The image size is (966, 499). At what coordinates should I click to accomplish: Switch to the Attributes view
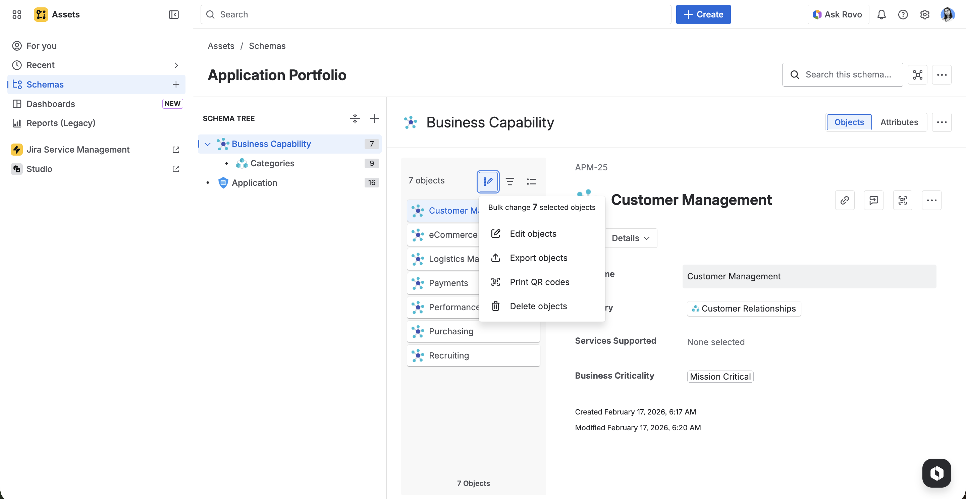[x=899, y=122]
